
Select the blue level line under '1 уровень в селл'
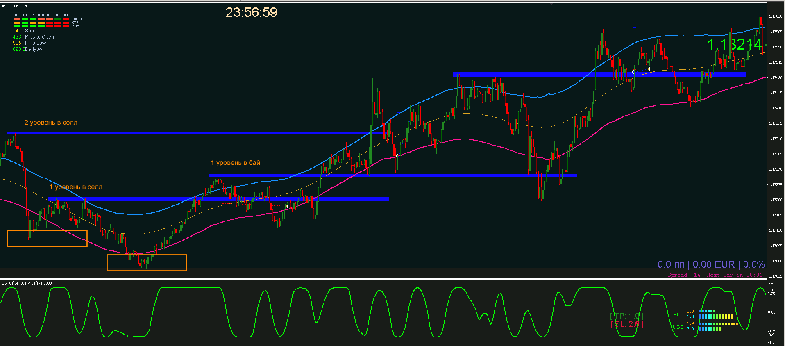coord(218,199)
